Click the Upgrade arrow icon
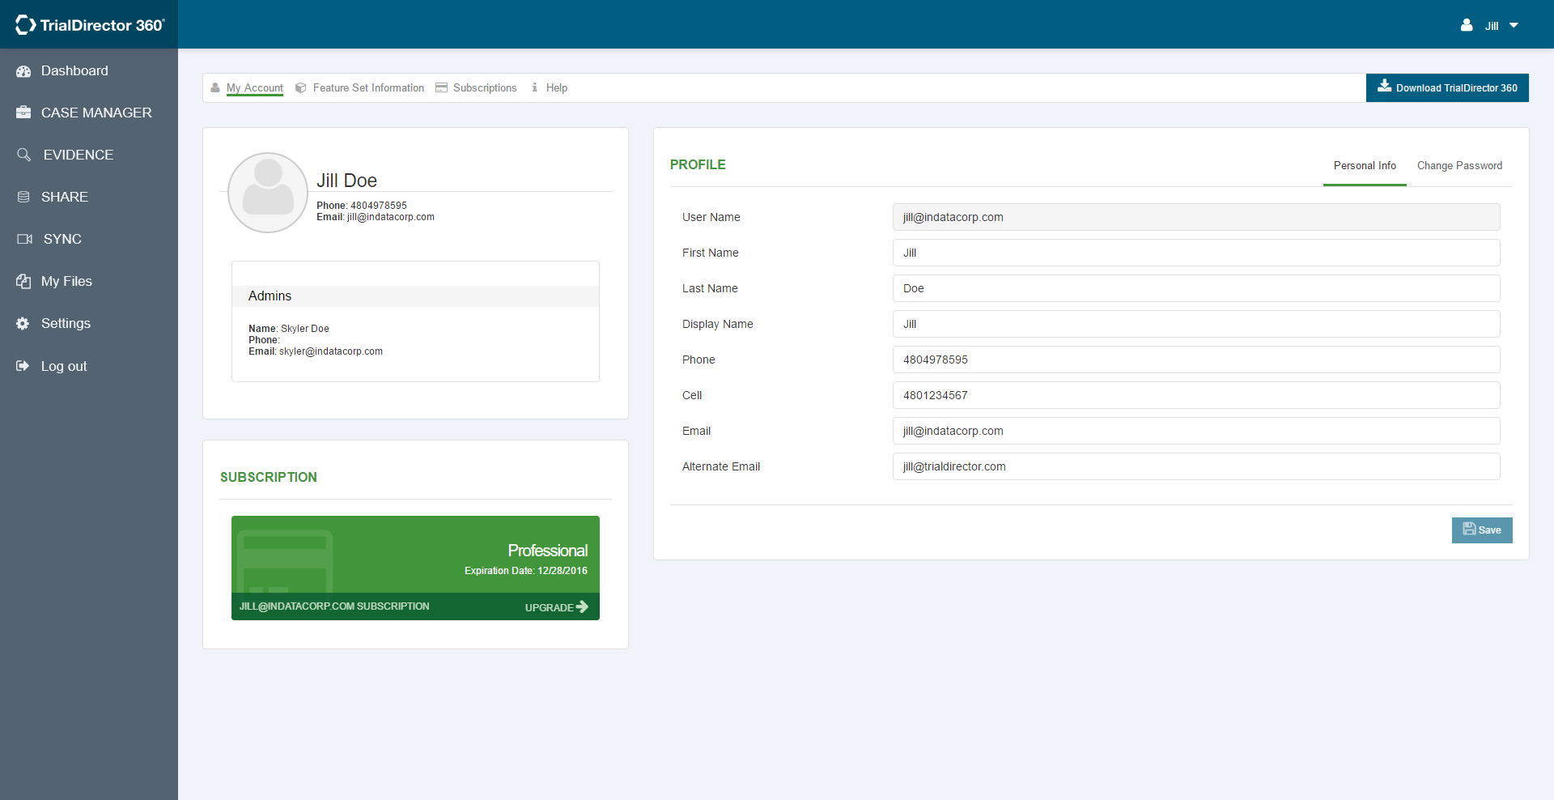The image size is (1554, 800). (582, 606)
